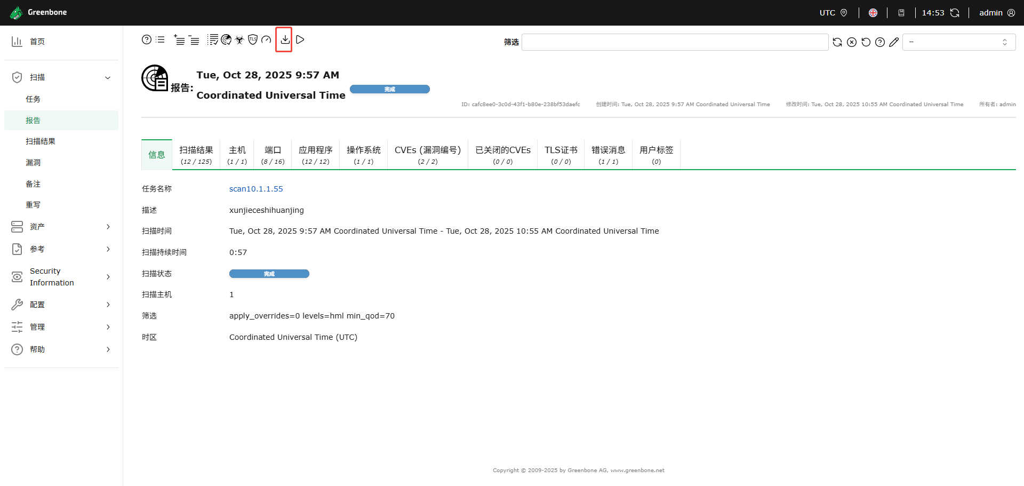Switch to 操作系统 tab
The image size is (1024, 486).
point(364,155)
